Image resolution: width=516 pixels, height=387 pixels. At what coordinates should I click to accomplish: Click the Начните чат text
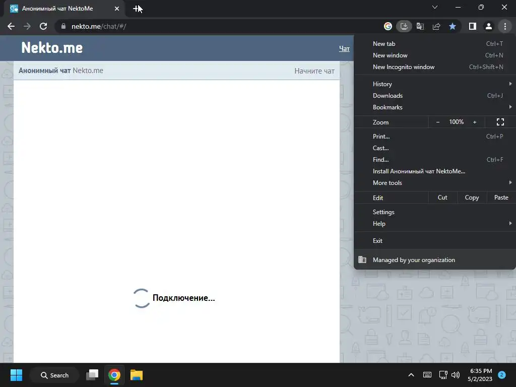[314, 71]
